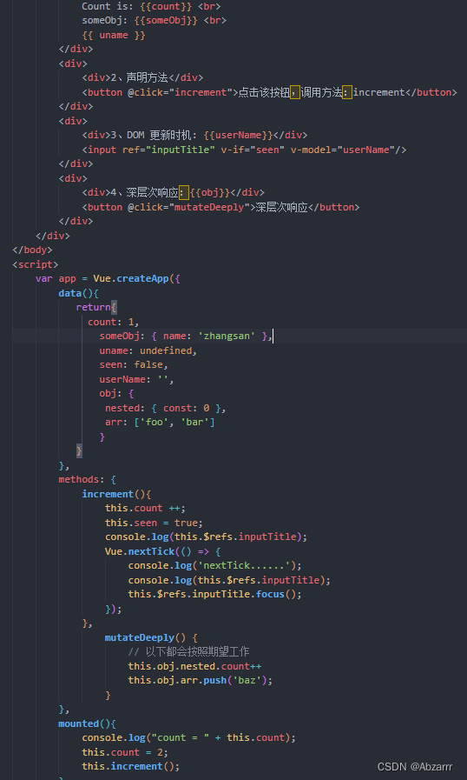Click the opening '<script>' tag
The image size is (467, 780).
click(36, 264)
